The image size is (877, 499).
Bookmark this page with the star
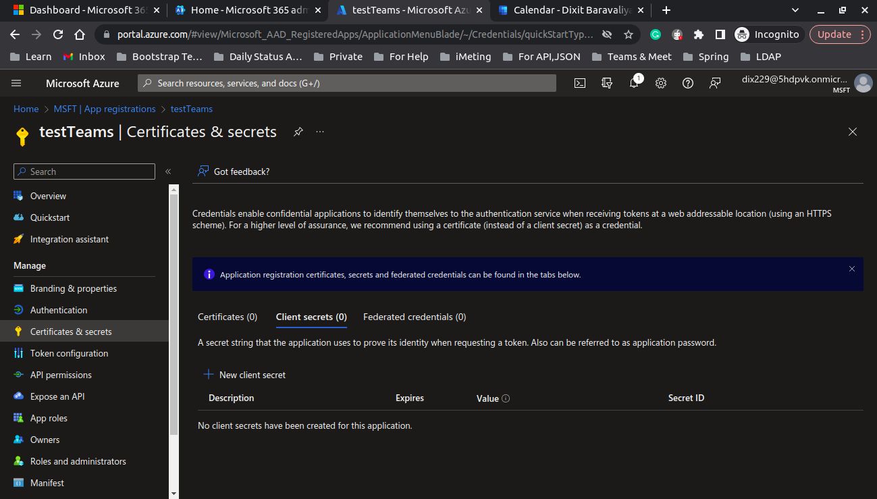[629, 34]
